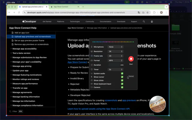The height and width of the screenshot is (120, 192).
Task: Click Manage app information breadcrumb
Action: pos(97,28)
